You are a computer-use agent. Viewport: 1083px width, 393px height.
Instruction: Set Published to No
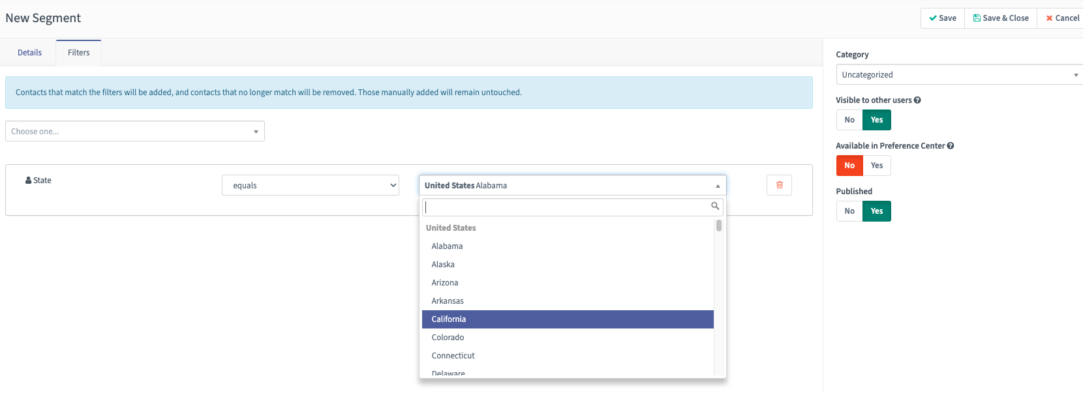849,211
